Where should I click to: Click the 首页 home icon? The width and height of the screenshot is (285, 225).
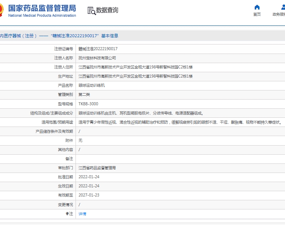click(257, 7)
